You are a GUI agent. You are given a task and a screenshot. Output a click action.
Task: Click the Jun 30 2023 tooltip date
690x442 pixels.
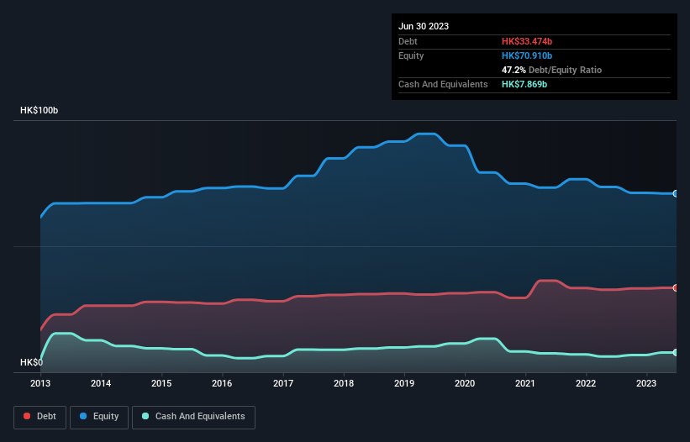click(x=424, y=26)
